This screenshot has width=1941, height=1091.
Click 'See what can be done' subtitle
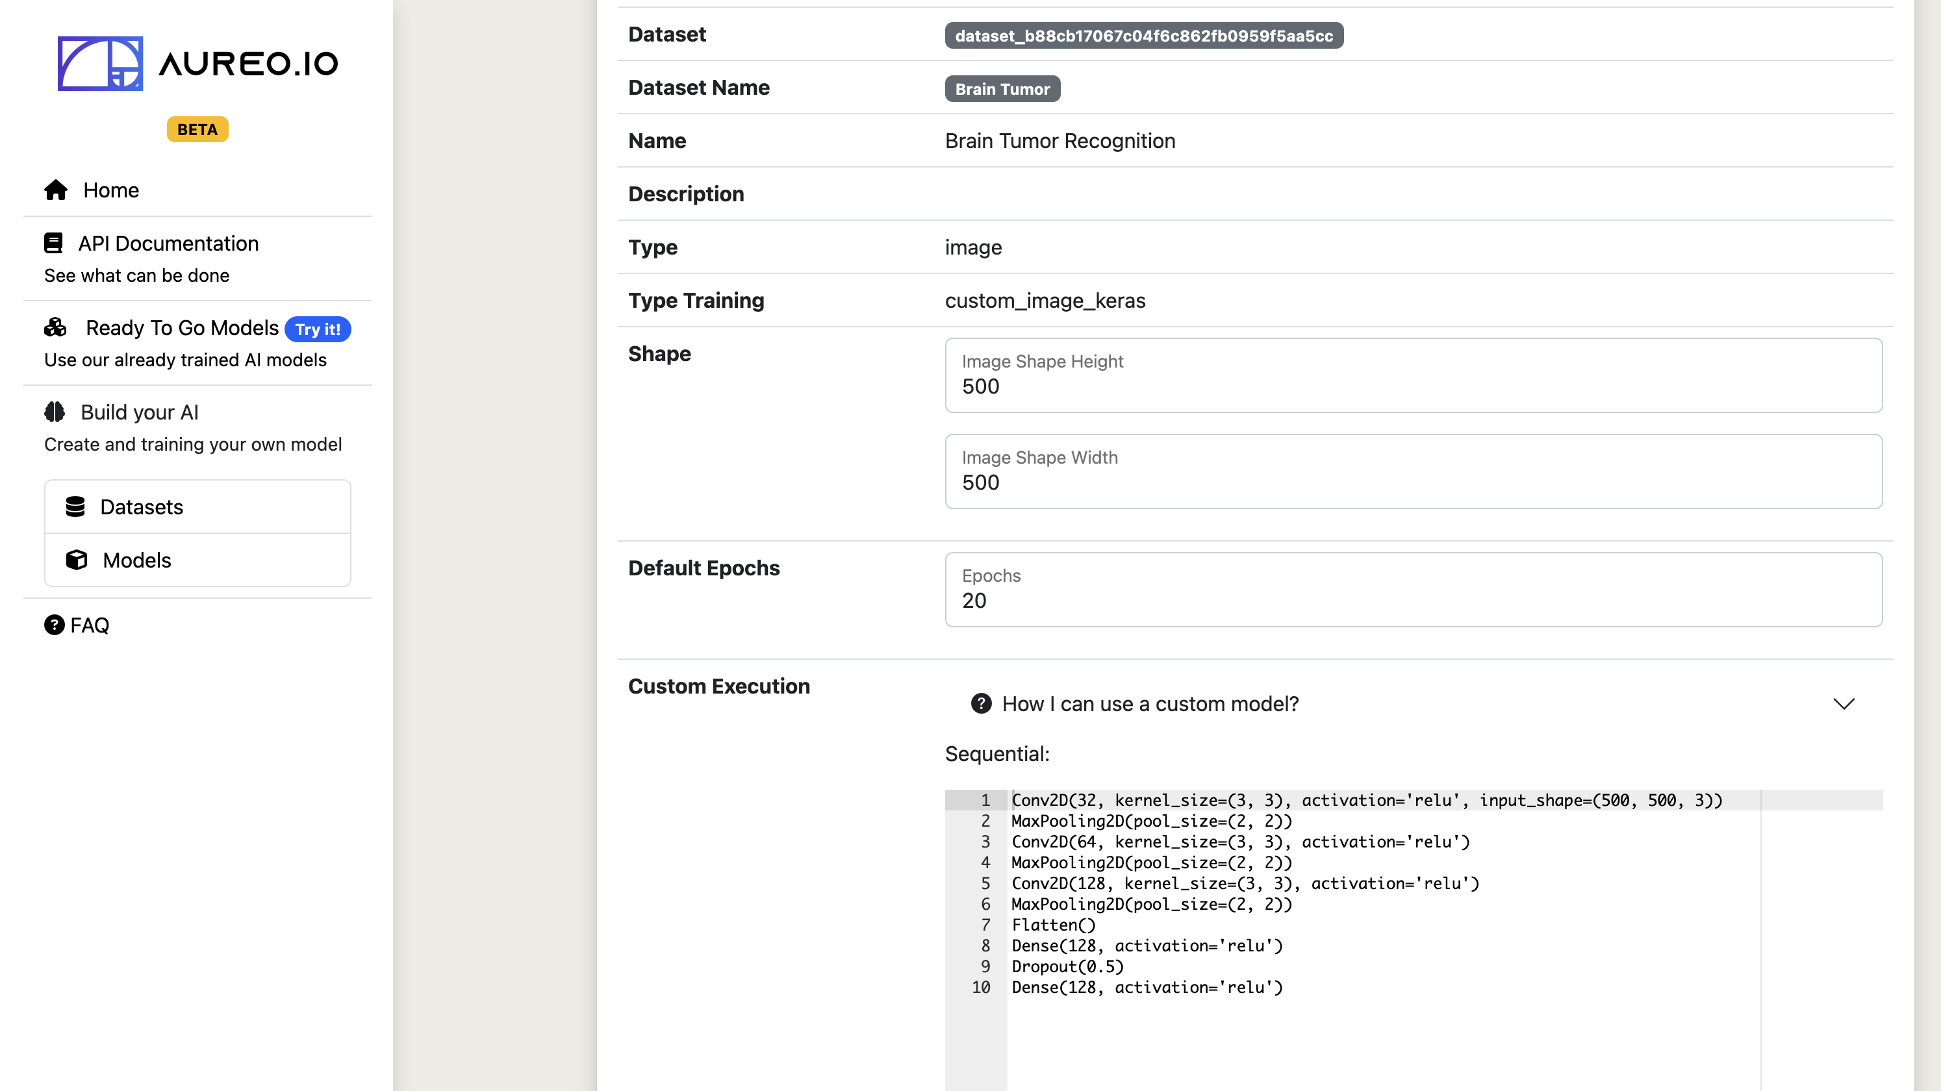coord(136,275)
